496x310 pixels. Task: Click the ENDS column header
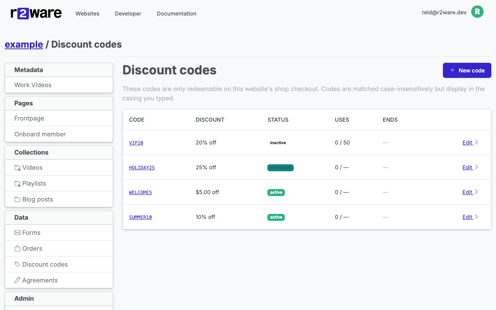coord(390,120)
